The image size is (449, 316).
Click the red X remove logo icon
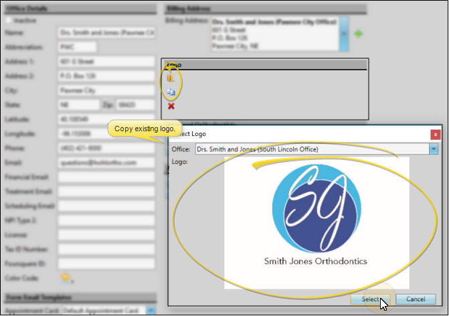[x=171, y=106]
